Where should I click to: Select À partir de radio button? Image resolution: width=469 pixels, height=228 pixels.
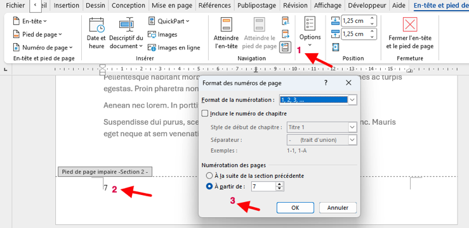click(209, 187)
